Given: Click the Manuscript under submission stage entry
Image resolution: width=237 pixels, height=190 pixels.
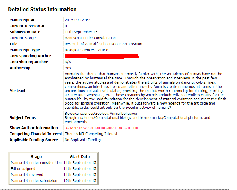Looking at the screenshot, I should (34, 181).
